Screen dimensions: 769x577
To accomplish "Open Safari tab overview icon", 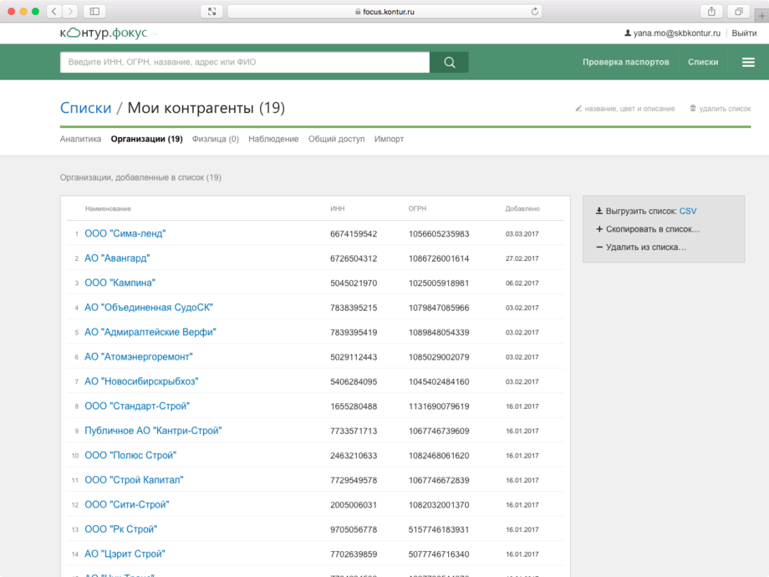I will point(739,11).
